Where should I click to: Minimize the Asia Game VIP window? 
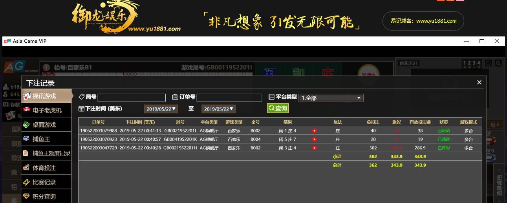467,41
